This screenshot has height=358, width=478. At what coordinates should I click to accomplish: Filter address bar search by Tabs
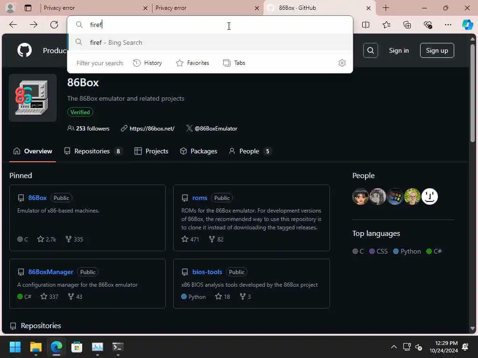pyautogui.click(x=234, y=63)
